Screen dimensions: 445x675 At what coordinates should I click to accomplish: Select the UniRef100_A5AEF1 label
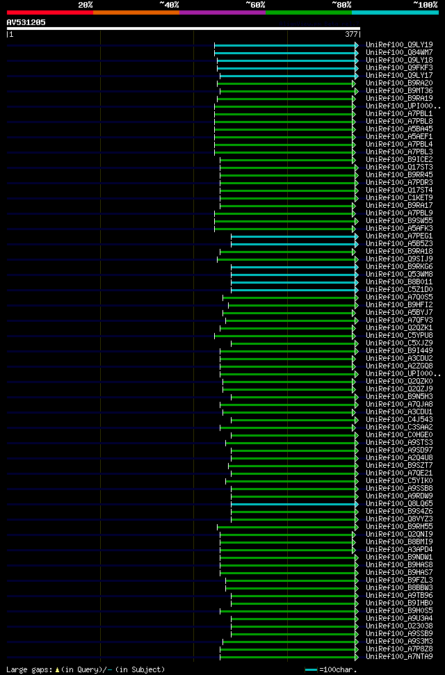(399, 137)
